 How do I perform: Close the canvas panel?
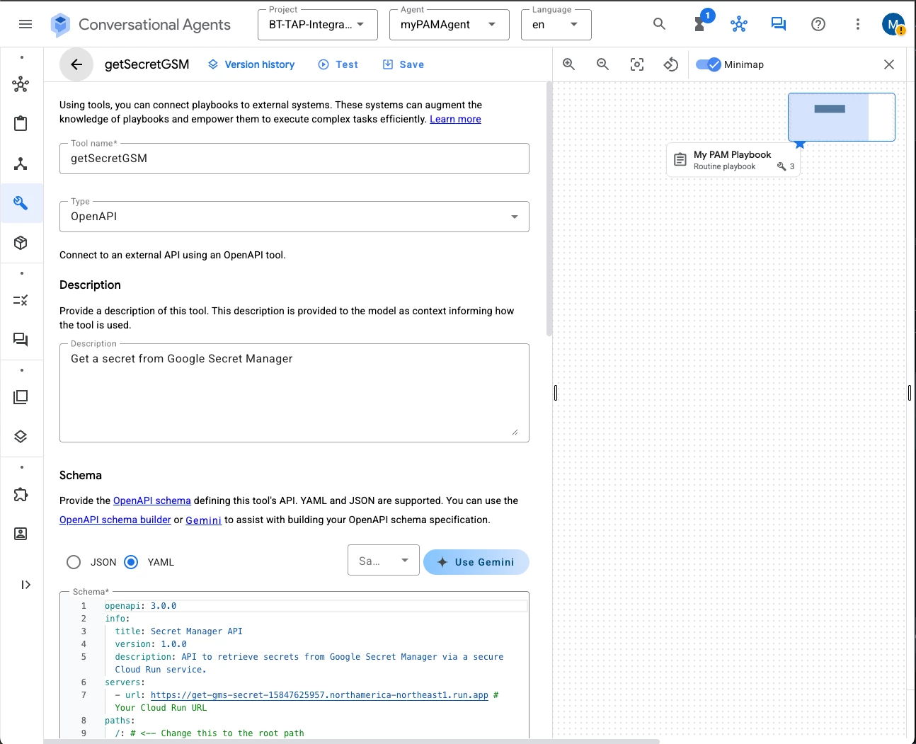point(889,64)
